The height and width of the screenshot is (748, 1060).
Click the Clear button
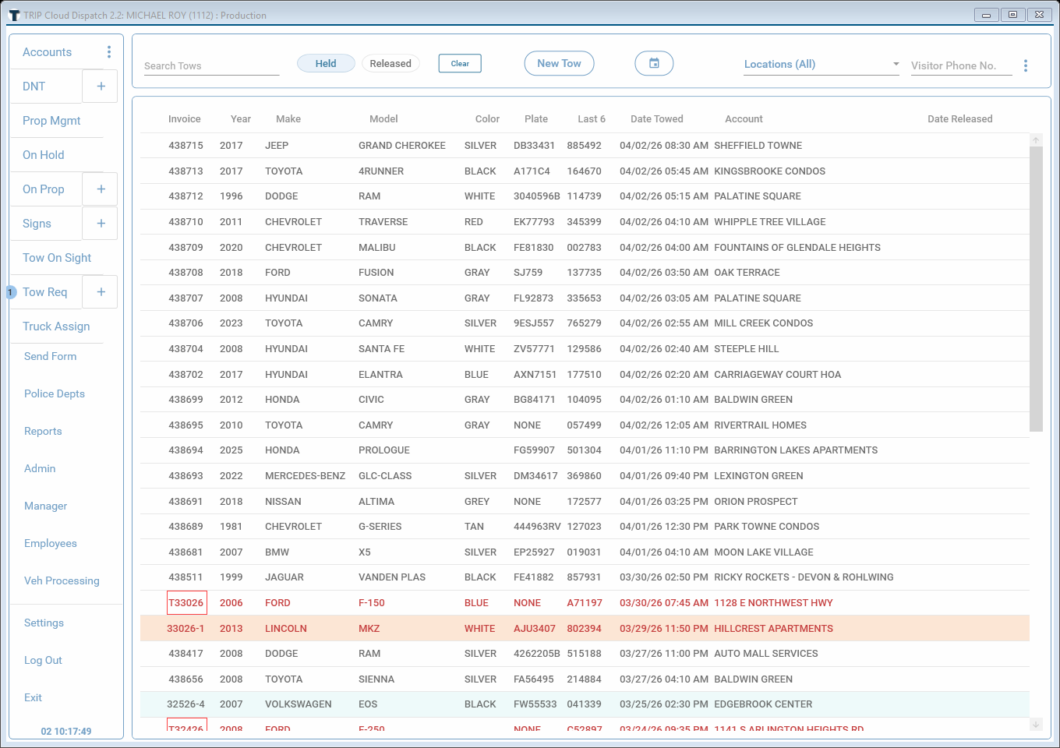tap(460, 64)
